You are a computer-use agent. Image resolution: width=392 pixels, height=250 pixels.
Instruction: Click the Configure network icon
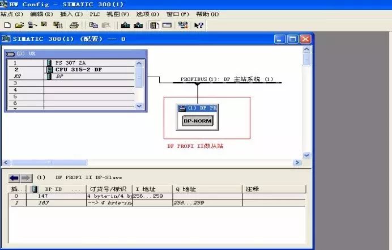tap(183, 25)
